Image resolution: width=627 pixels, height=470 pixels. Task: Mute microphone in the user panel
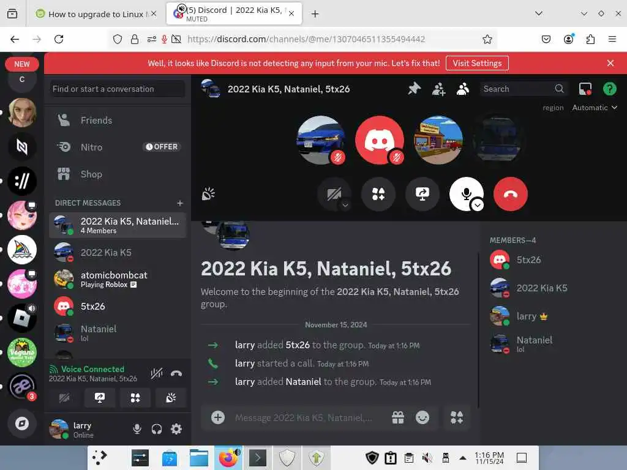coord(137,429)
